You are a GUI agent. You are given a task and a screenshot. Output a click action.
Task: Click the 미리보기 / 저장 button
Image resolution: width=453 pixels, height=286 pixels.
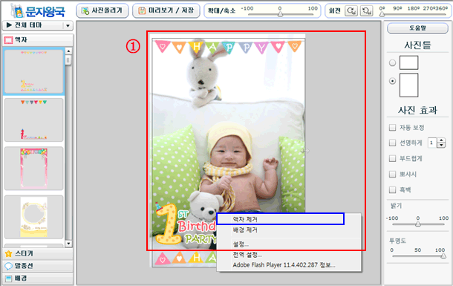tap(166, 10)
